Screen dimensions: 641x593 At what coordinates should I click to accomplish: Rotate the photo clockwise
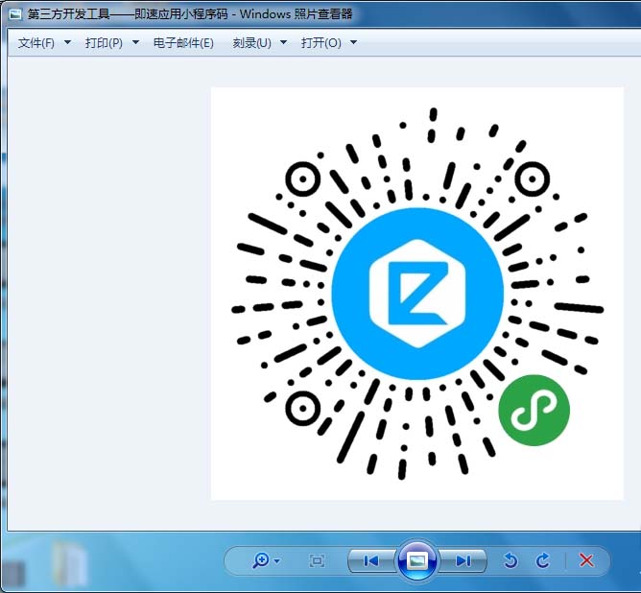point(543,560)
